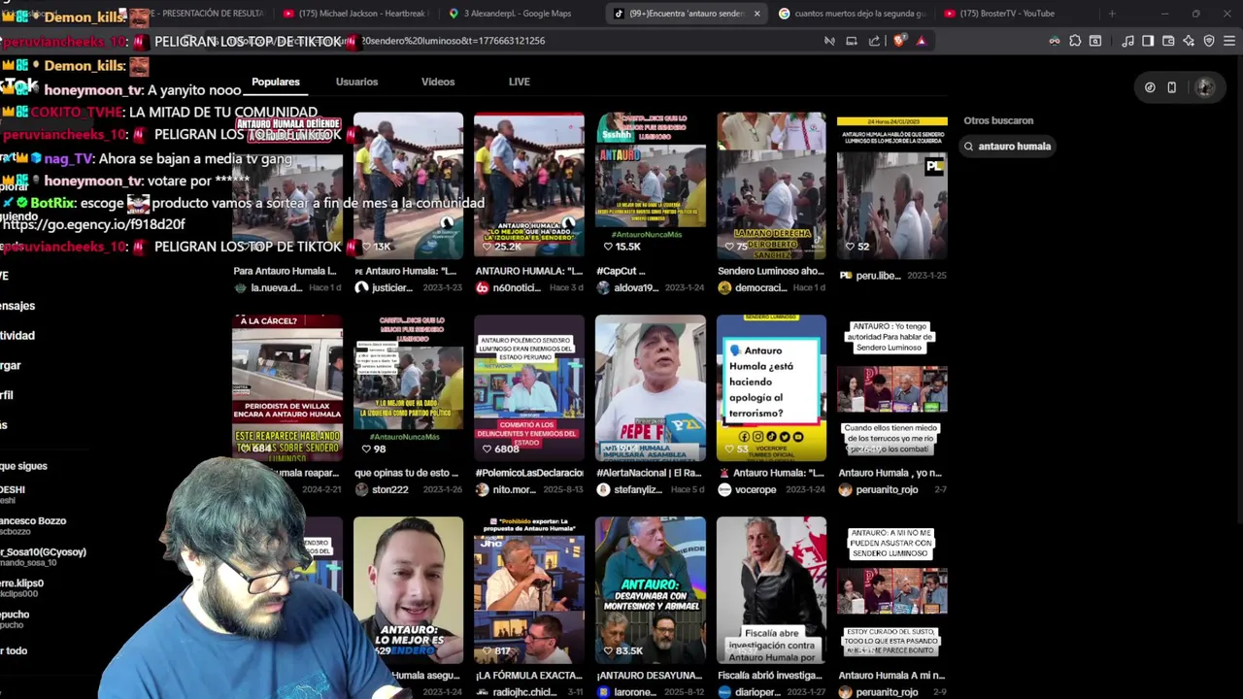The width and height of the screenshot is (1243, 699).
Task: Click '#PolemicoLasDeclaracio' caption
Action: pos(529,473)
